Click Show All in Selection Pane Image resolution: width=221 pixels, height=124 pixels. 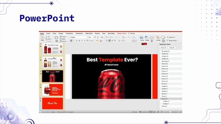pyautogui.click(x=163, y=48)
